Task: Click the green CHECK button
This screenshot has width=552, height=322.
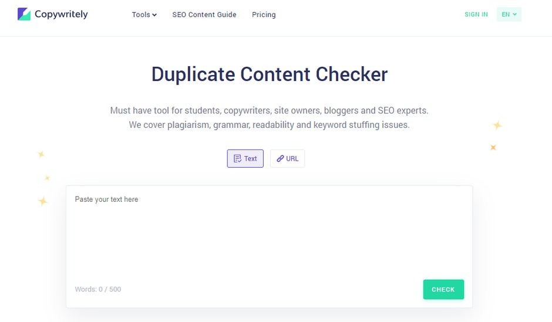Action: coord(443,289)
